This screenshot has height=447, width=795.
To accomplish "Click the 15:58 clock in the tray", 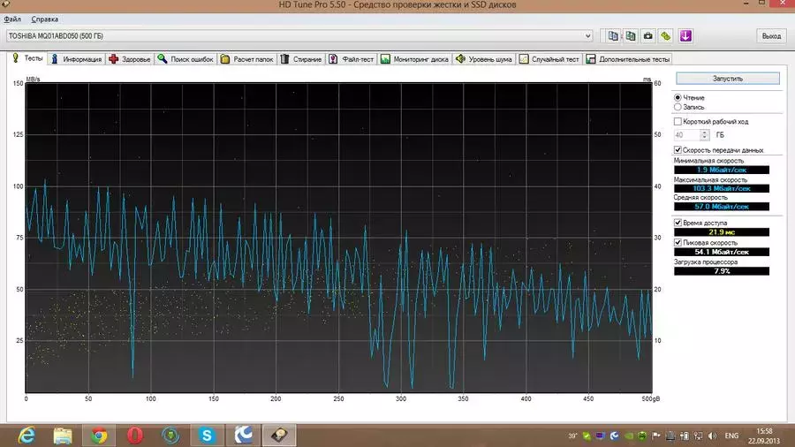I will 764,431.
